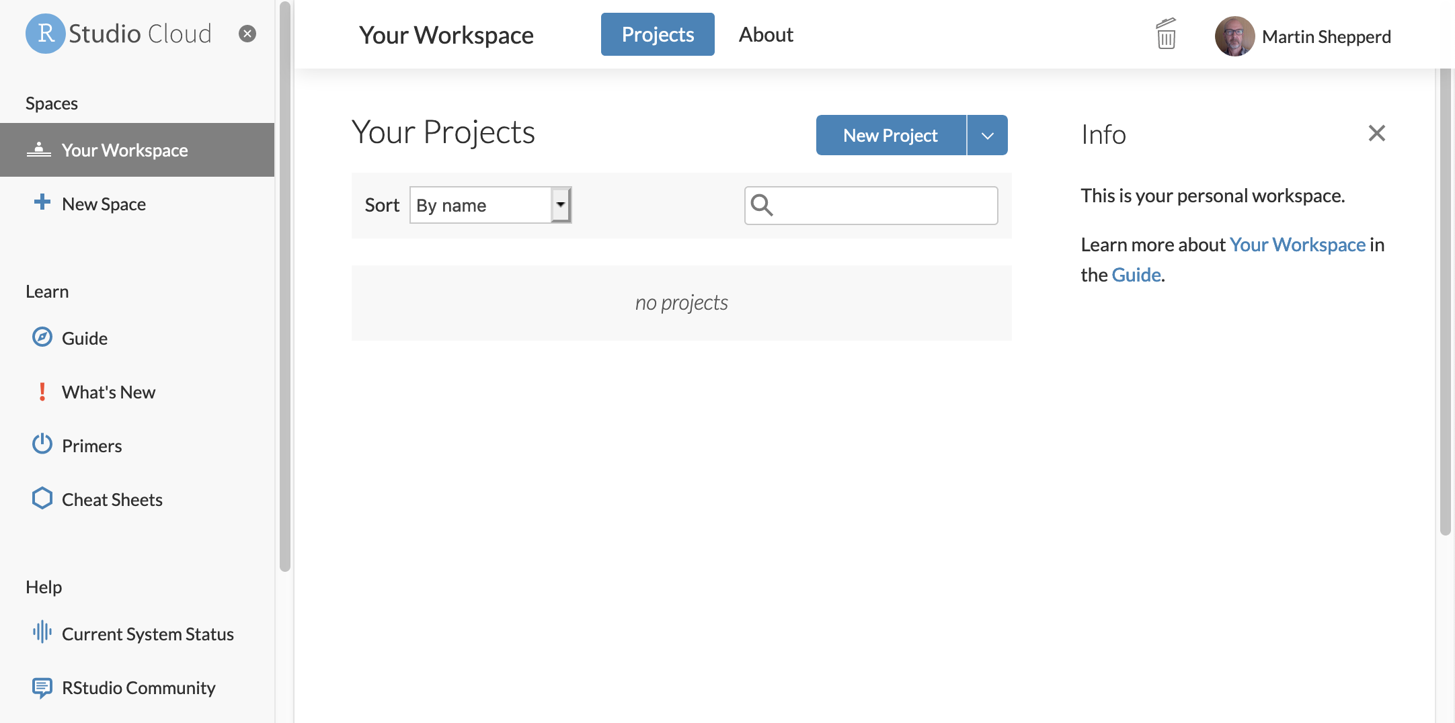Click the project search input field
The width and height of the screenshot is (1455, 723).
pyautogui.click(x=884, y=206)
